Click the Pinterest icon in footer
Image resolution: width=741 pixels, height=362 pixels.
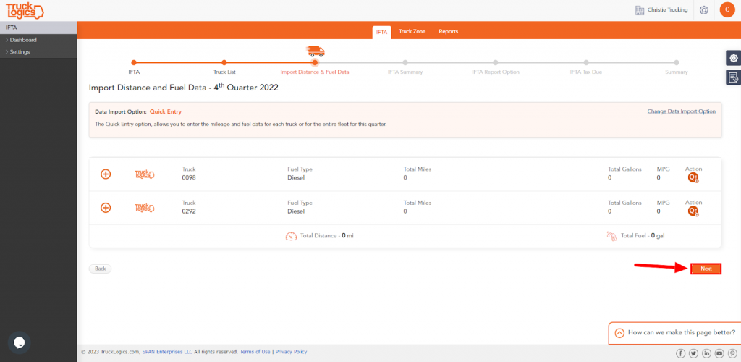click(732, 353)
